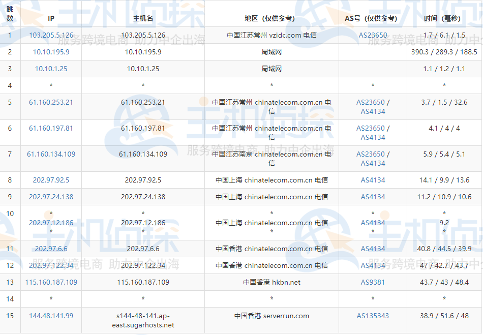Select timing 47 / 42.7 / 43.7

pyautogui.click(x=444, y=265)
